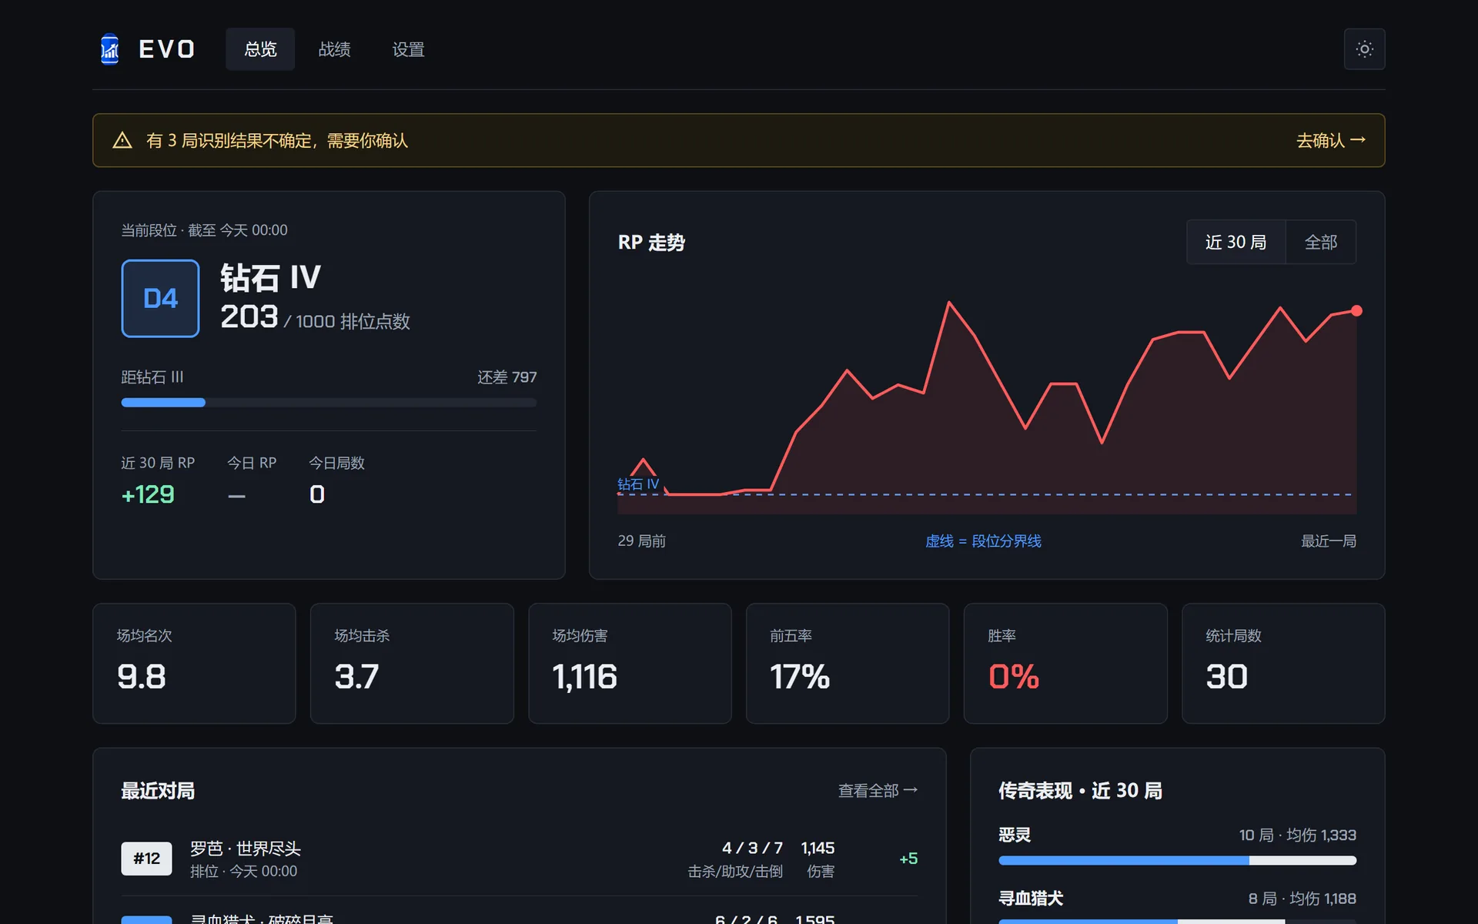This screenshot has width=1478, height=924.
Task: Open the 设置 tab
Action: click(x=408, y=49)
